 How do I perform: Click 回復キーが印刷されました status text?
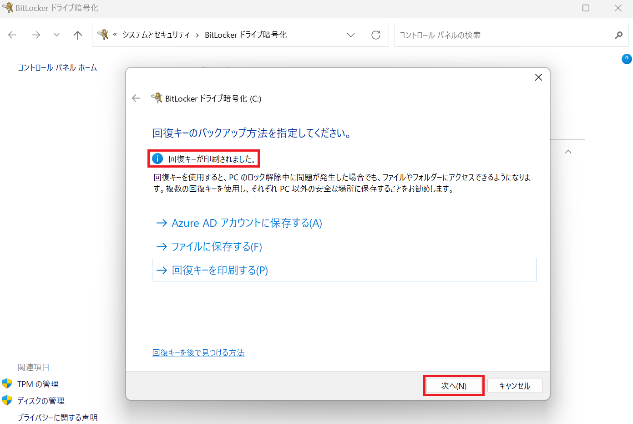pos(213,159)
